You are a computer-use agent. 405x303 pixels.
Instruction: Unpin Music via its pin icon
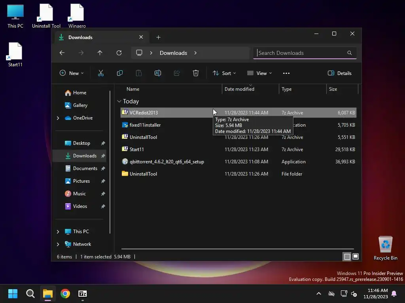pyautogui.click(x=103, y=194)
